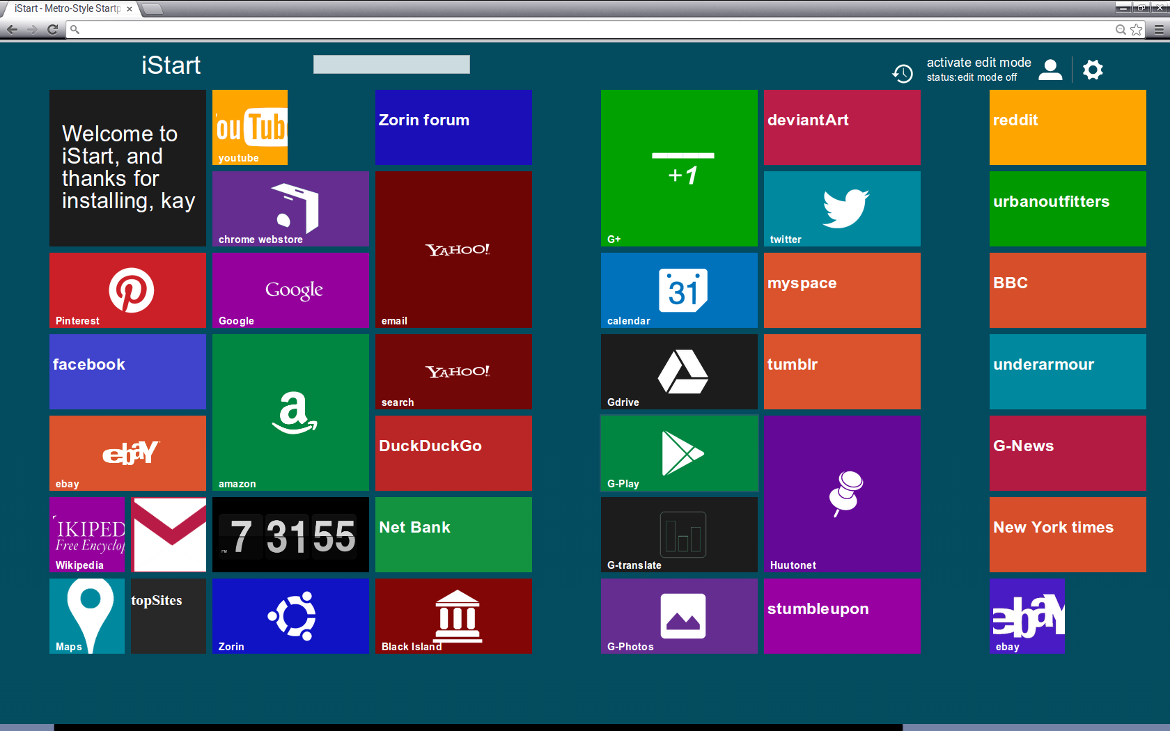Open the Google calendar tile
The width and height of the screenshot is (1170, 731).
point(679,290)
